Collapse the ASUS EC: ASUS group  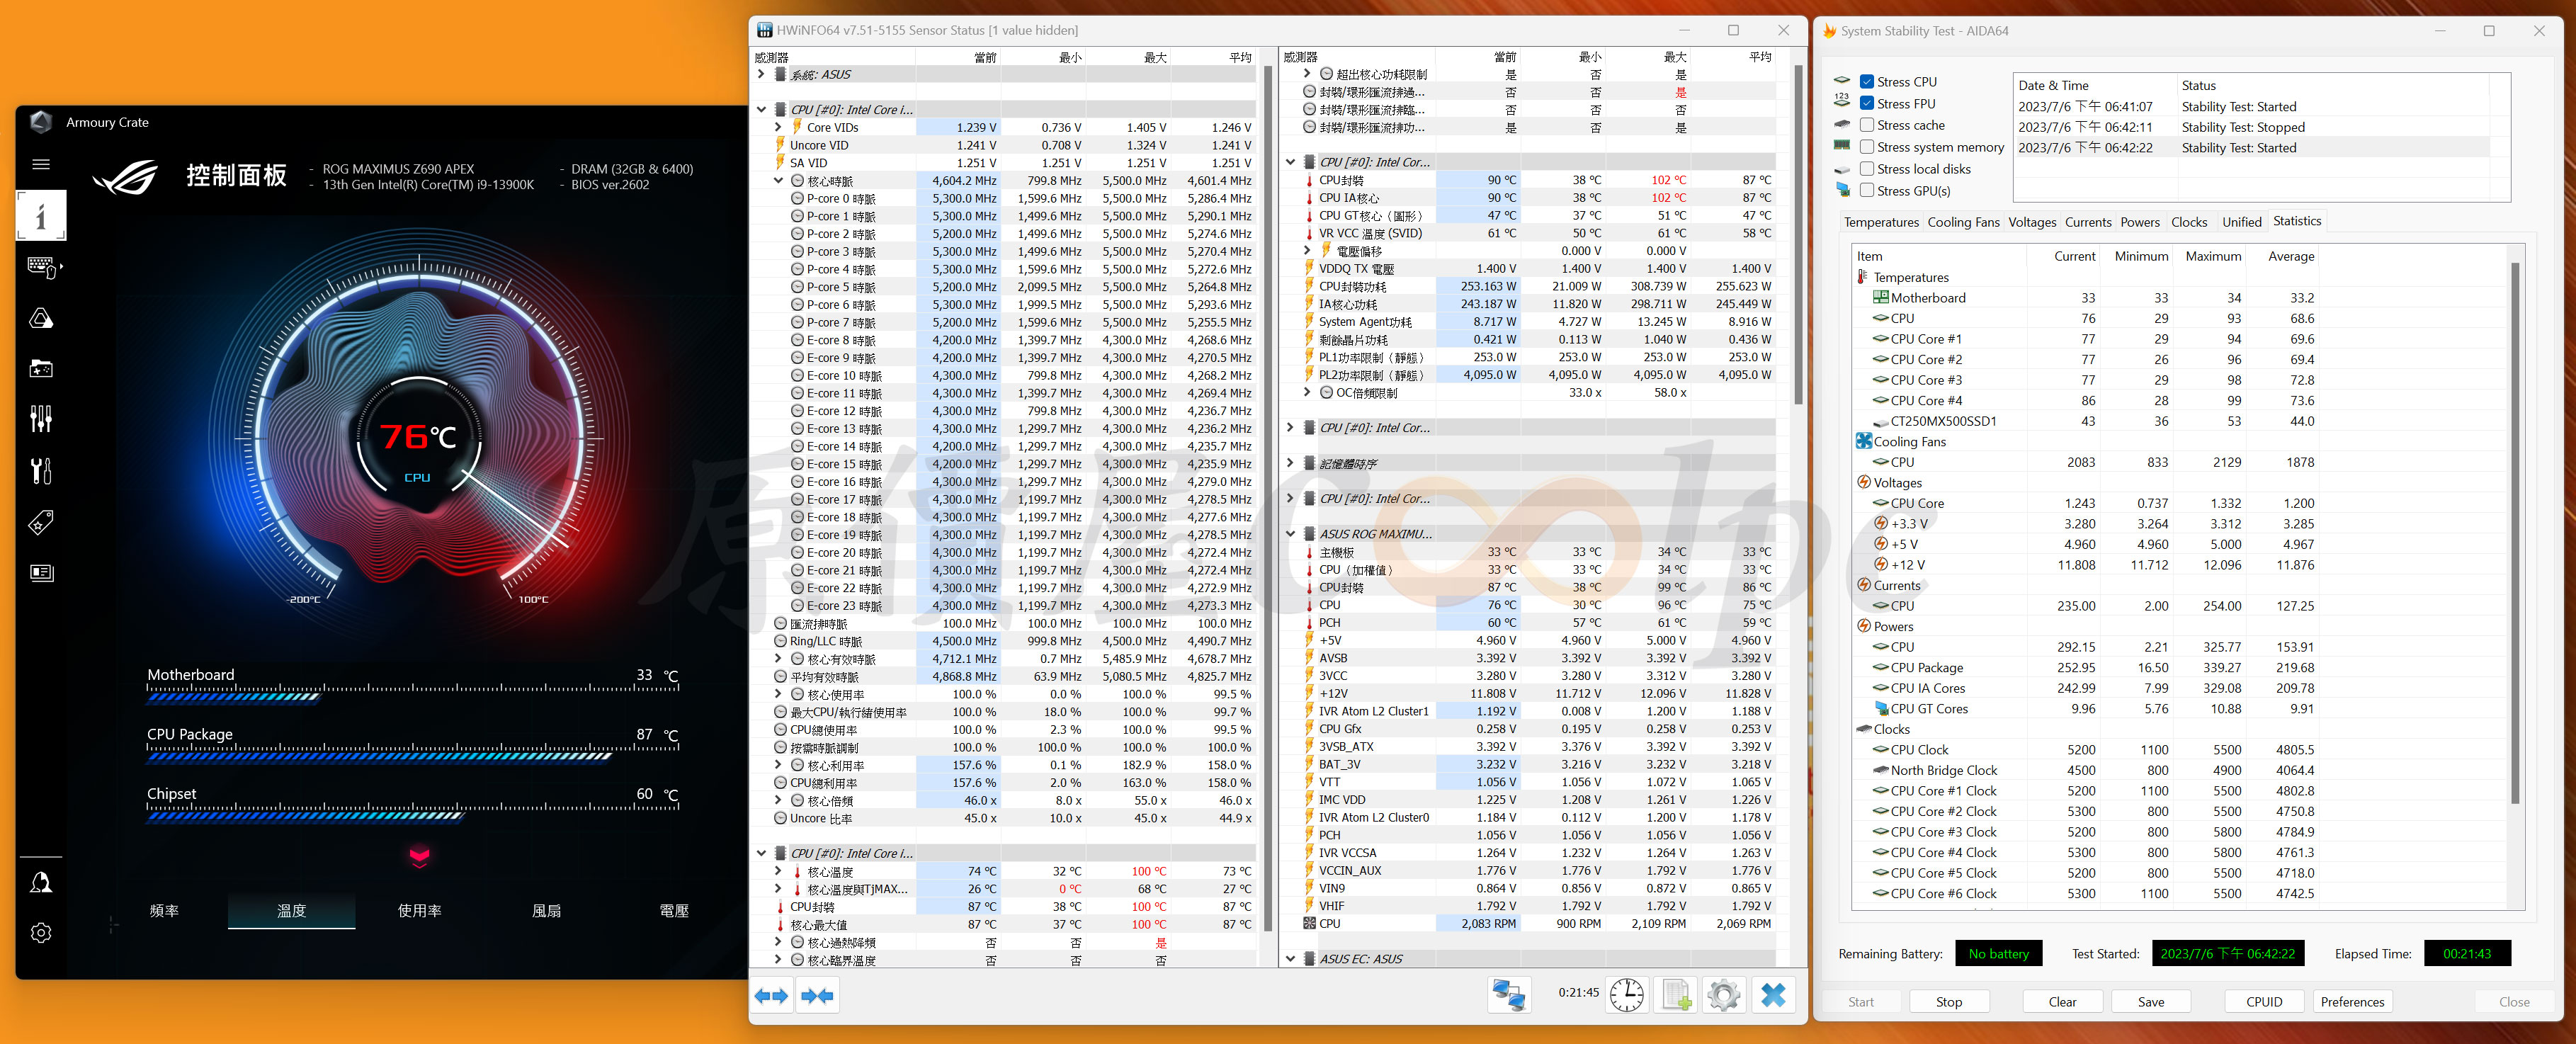pos(1290,958)
